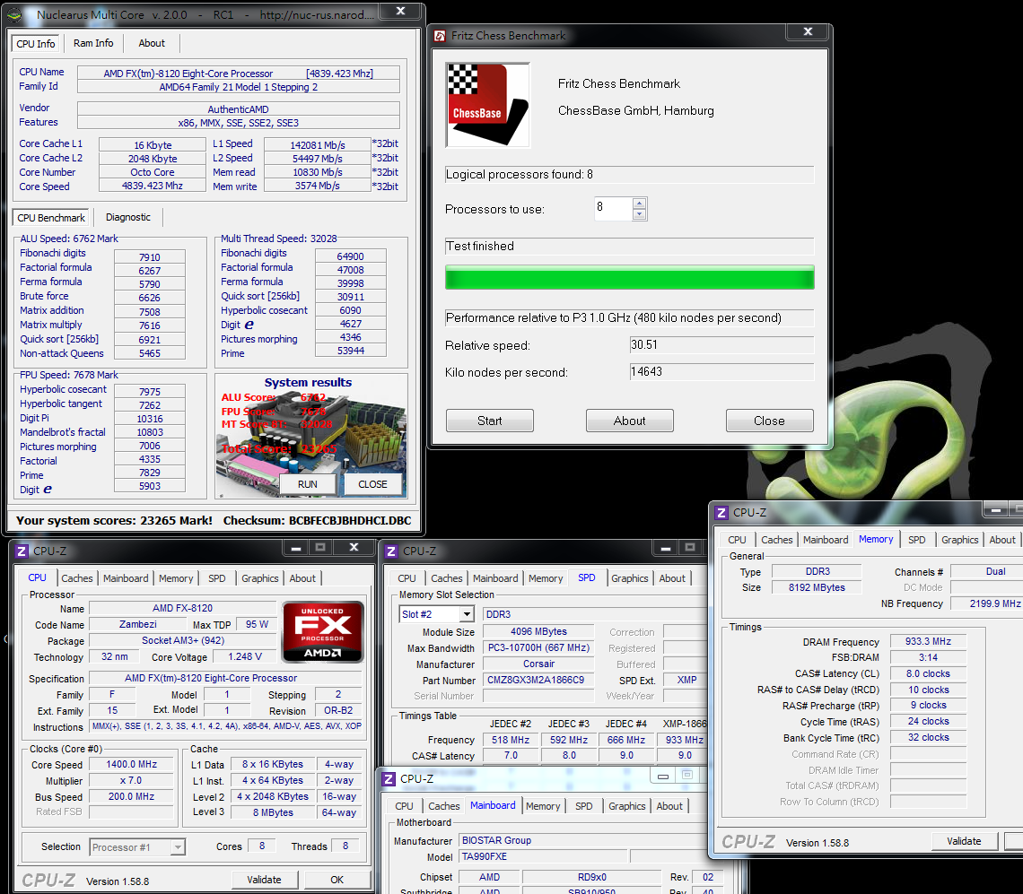Open SPD tab in CPU-Z CPU window
The height and width of the screenshot is (894, 1023).
(x=216, y=578)
